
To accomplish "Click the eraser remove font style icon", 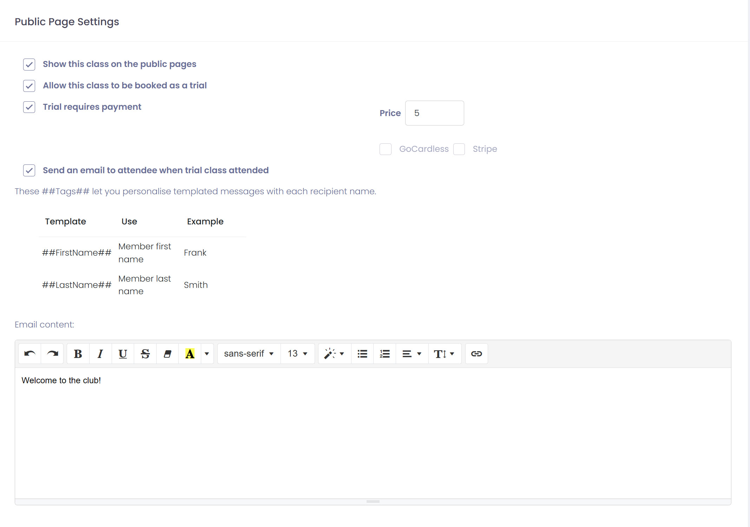I will tap(167, 354).
